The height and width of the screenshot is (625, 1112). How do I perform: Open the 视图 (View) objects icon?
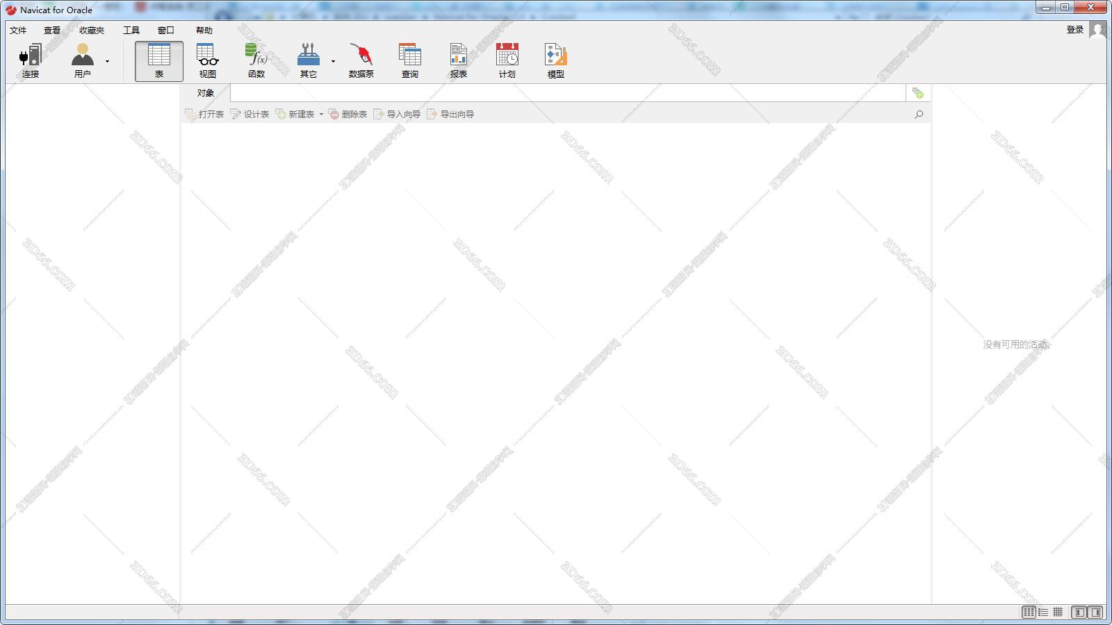click(207, 60)
